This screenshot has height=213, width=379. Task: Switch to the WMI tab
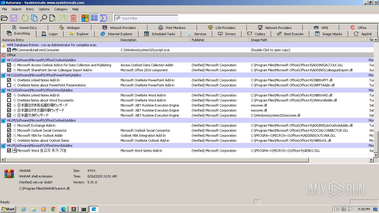click(x=321, y=28)
